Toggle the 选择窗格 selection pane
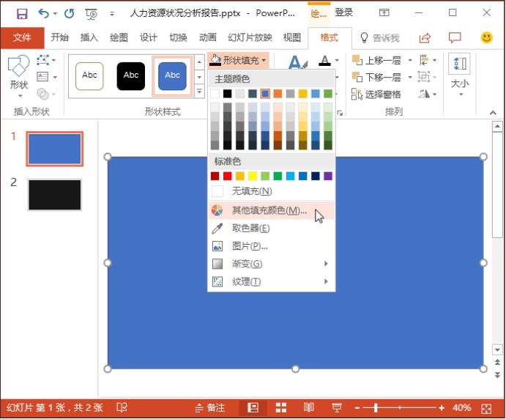The width and height of the screenshot is (506, 419). point(376,94)
